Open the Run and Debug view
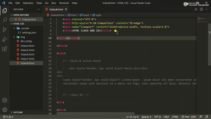This screenshot has width=211, height=119. point(5,39)
